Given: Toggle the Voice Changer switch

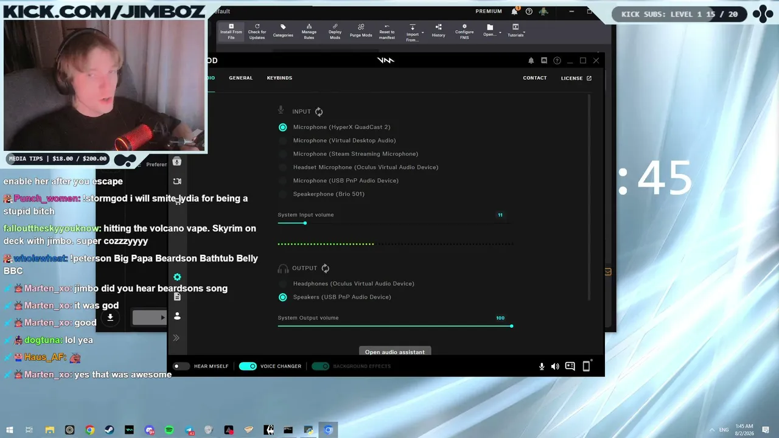Looking at the screenshot, I should [x=248, y=366].
